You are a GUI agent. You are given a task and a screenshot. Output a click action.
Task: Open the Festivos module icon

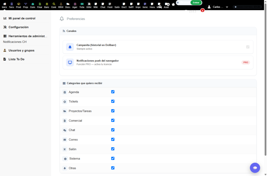click(x=110, y=4)
